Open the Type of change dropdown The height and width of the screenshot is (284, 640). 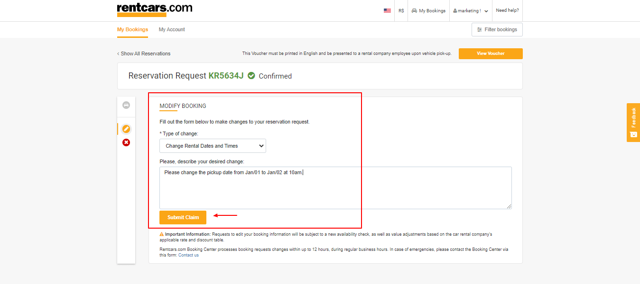pos(212,146)
